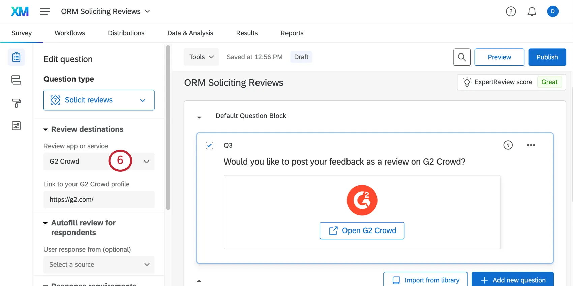Open the survey flow icon in sidebar

(16, 80)
